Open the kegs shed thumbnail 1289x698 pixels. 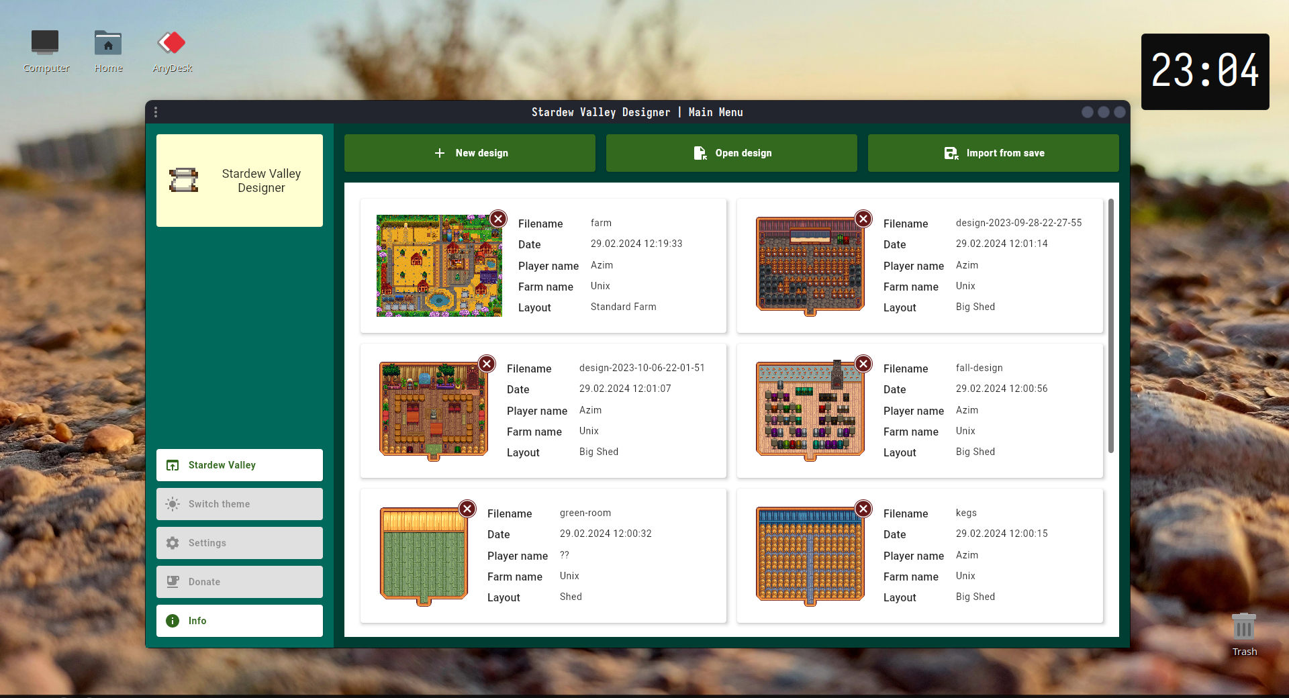(810, 556)
